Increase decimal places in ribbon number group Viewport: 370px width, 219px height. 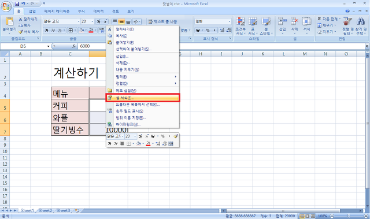coord(222,30)
